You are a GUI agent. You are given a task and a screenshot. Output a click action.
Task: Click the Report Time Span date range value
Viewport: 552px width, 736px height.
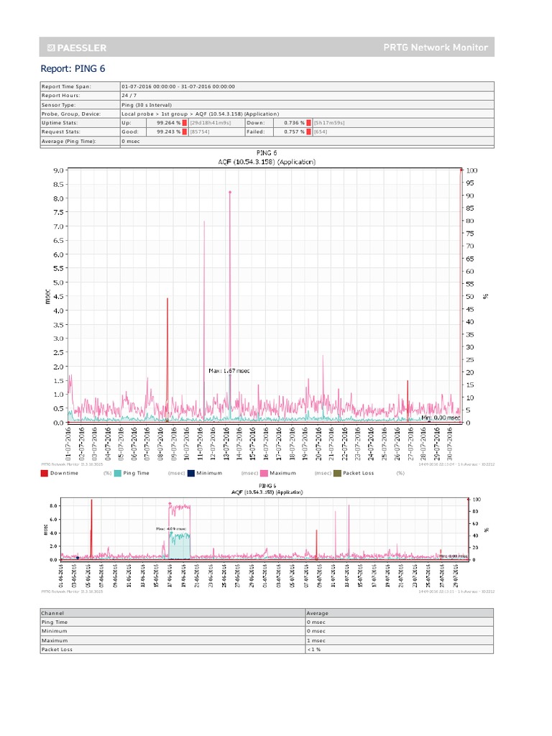[178, 86]
